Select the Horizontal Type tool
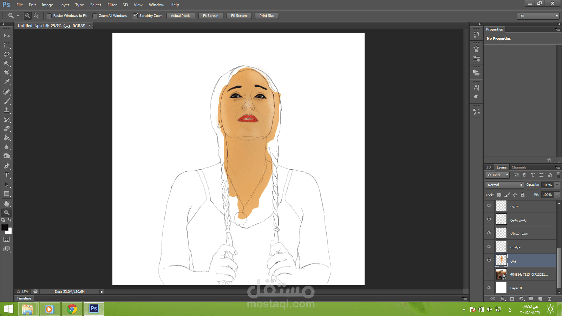The image size is (562, 316). (7, 175)
